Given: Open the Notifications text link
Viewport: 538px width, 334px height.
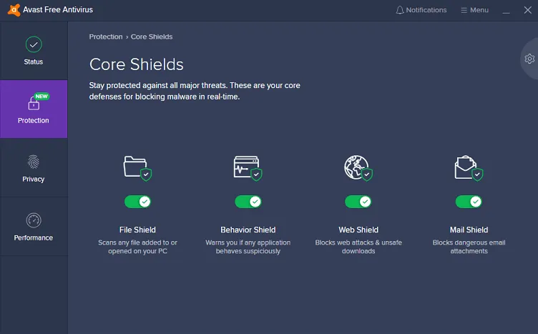Looking at the screenshot, I should point(426,10).
